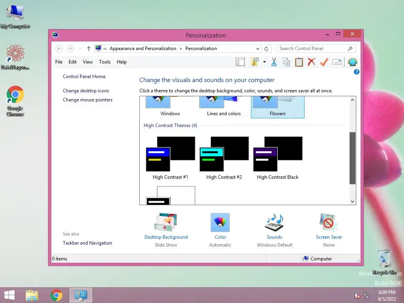This screenshot has width=404, height=303.
Task: Click the Google Chrome desktop shortcut
Action: click(x=15, y=101)
